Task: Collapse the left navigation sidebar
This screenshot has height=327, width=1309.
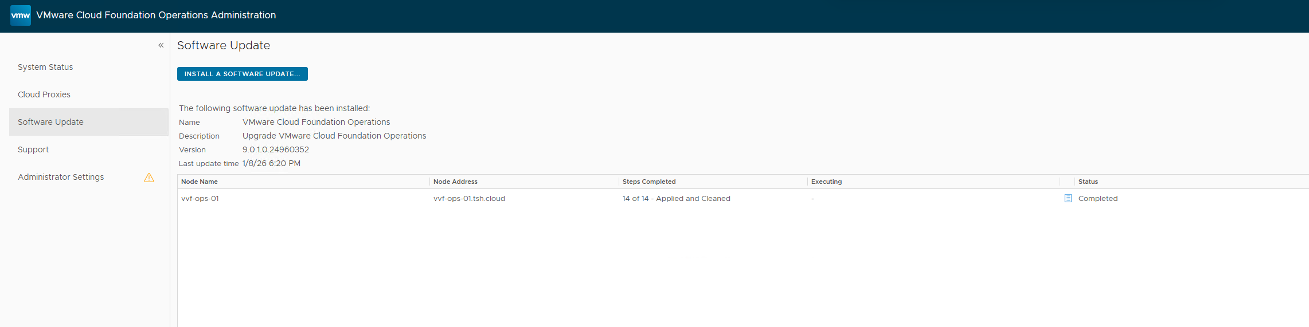Action: click(x=161, y=45)
